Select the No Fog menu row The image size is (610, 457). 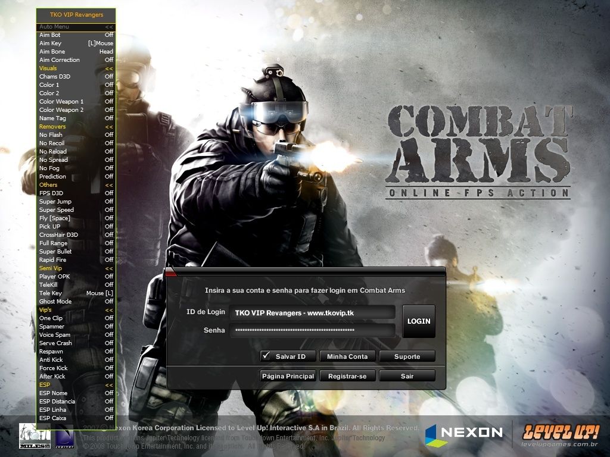tap(76, 168)
